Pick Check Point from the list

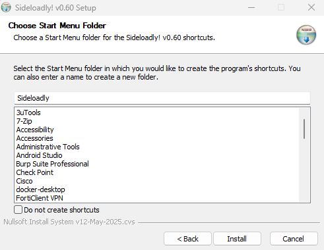(34, 172)
